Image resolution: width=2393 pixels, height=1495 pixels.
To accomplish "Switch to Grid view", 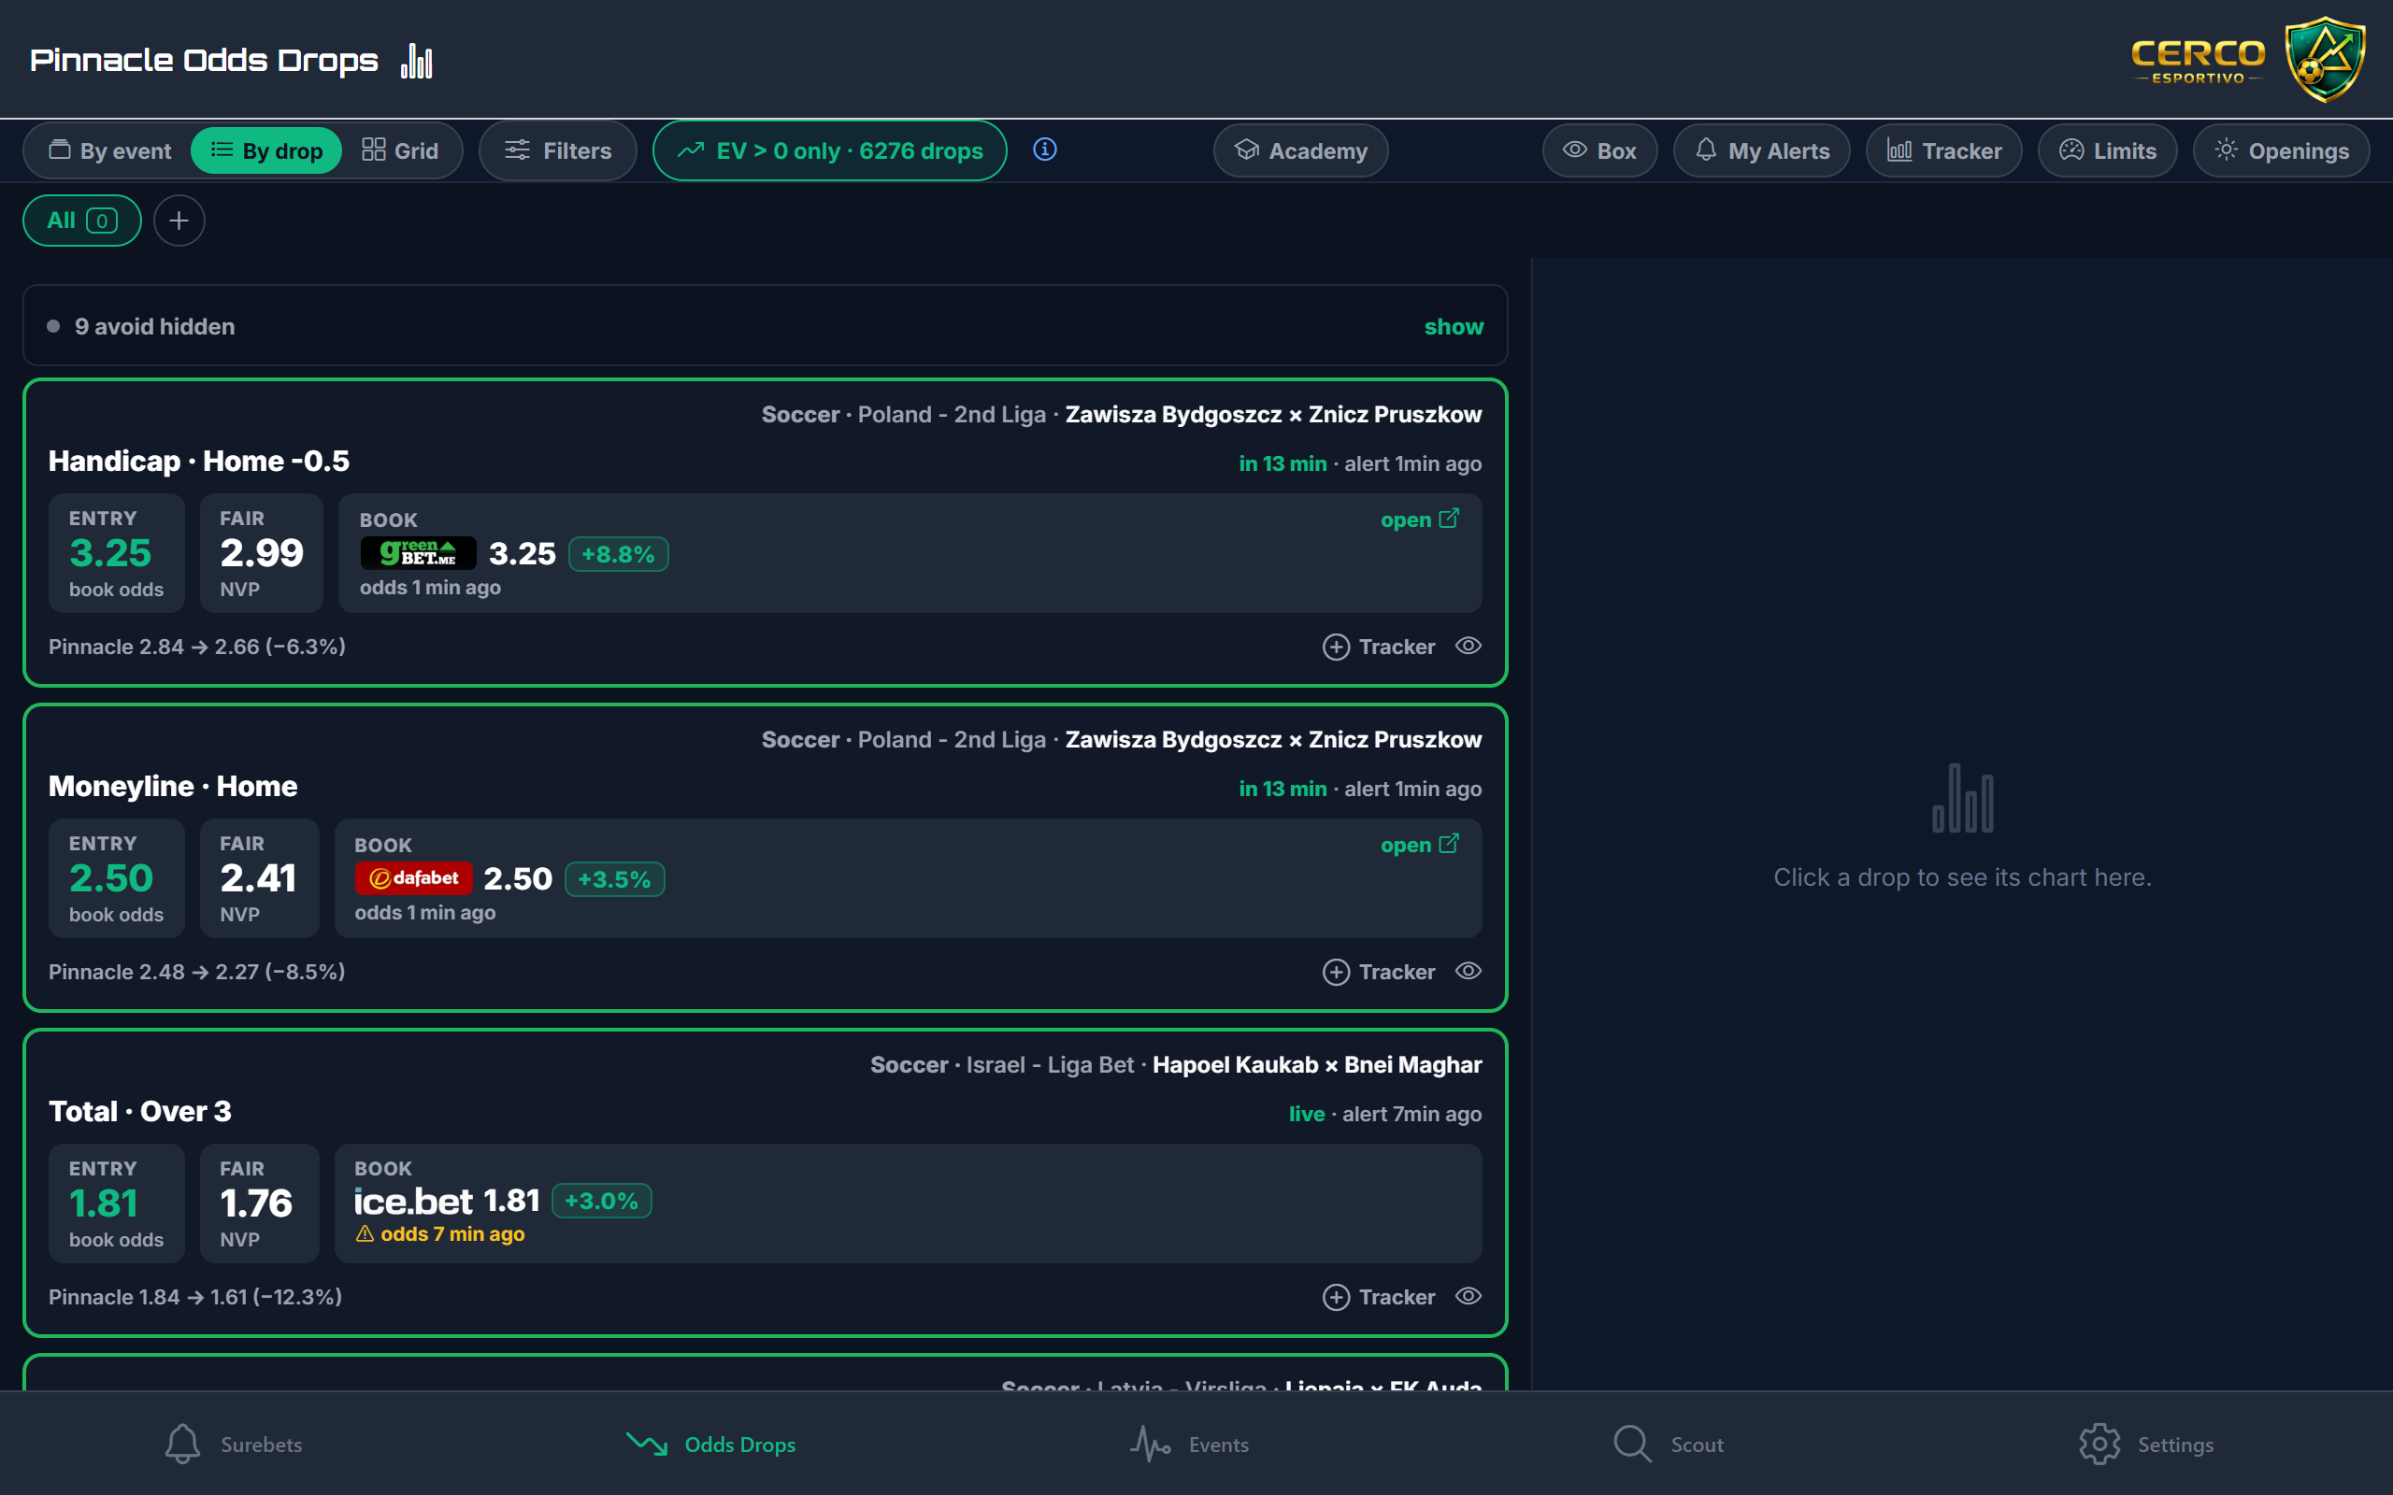I will tap(399, 150).
